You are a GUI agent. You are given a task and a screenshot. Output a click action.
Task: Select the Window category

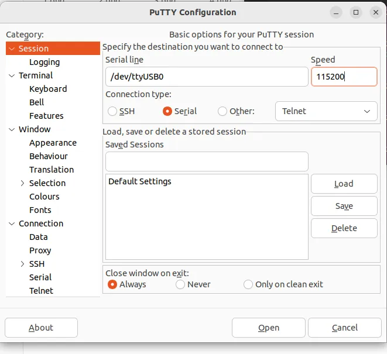coord(35,129)
